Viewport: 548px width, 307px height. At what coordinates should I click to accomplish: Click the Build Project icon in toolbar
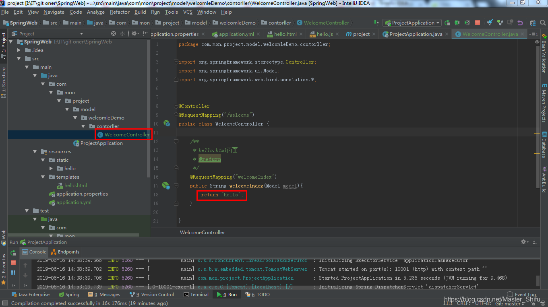coord(377,23)
